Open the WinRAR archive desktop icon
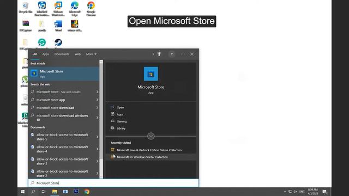 tap(75, 26)
